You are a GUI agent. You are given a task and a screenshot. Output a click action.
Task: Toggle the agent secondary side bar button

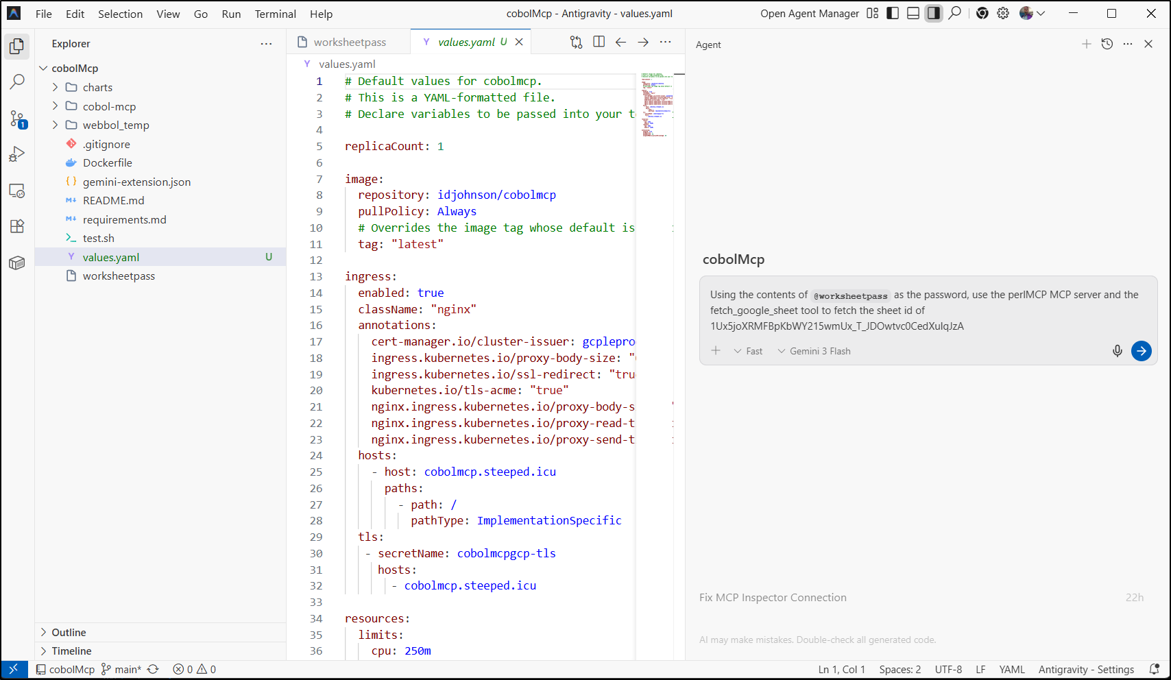point(934,13)
